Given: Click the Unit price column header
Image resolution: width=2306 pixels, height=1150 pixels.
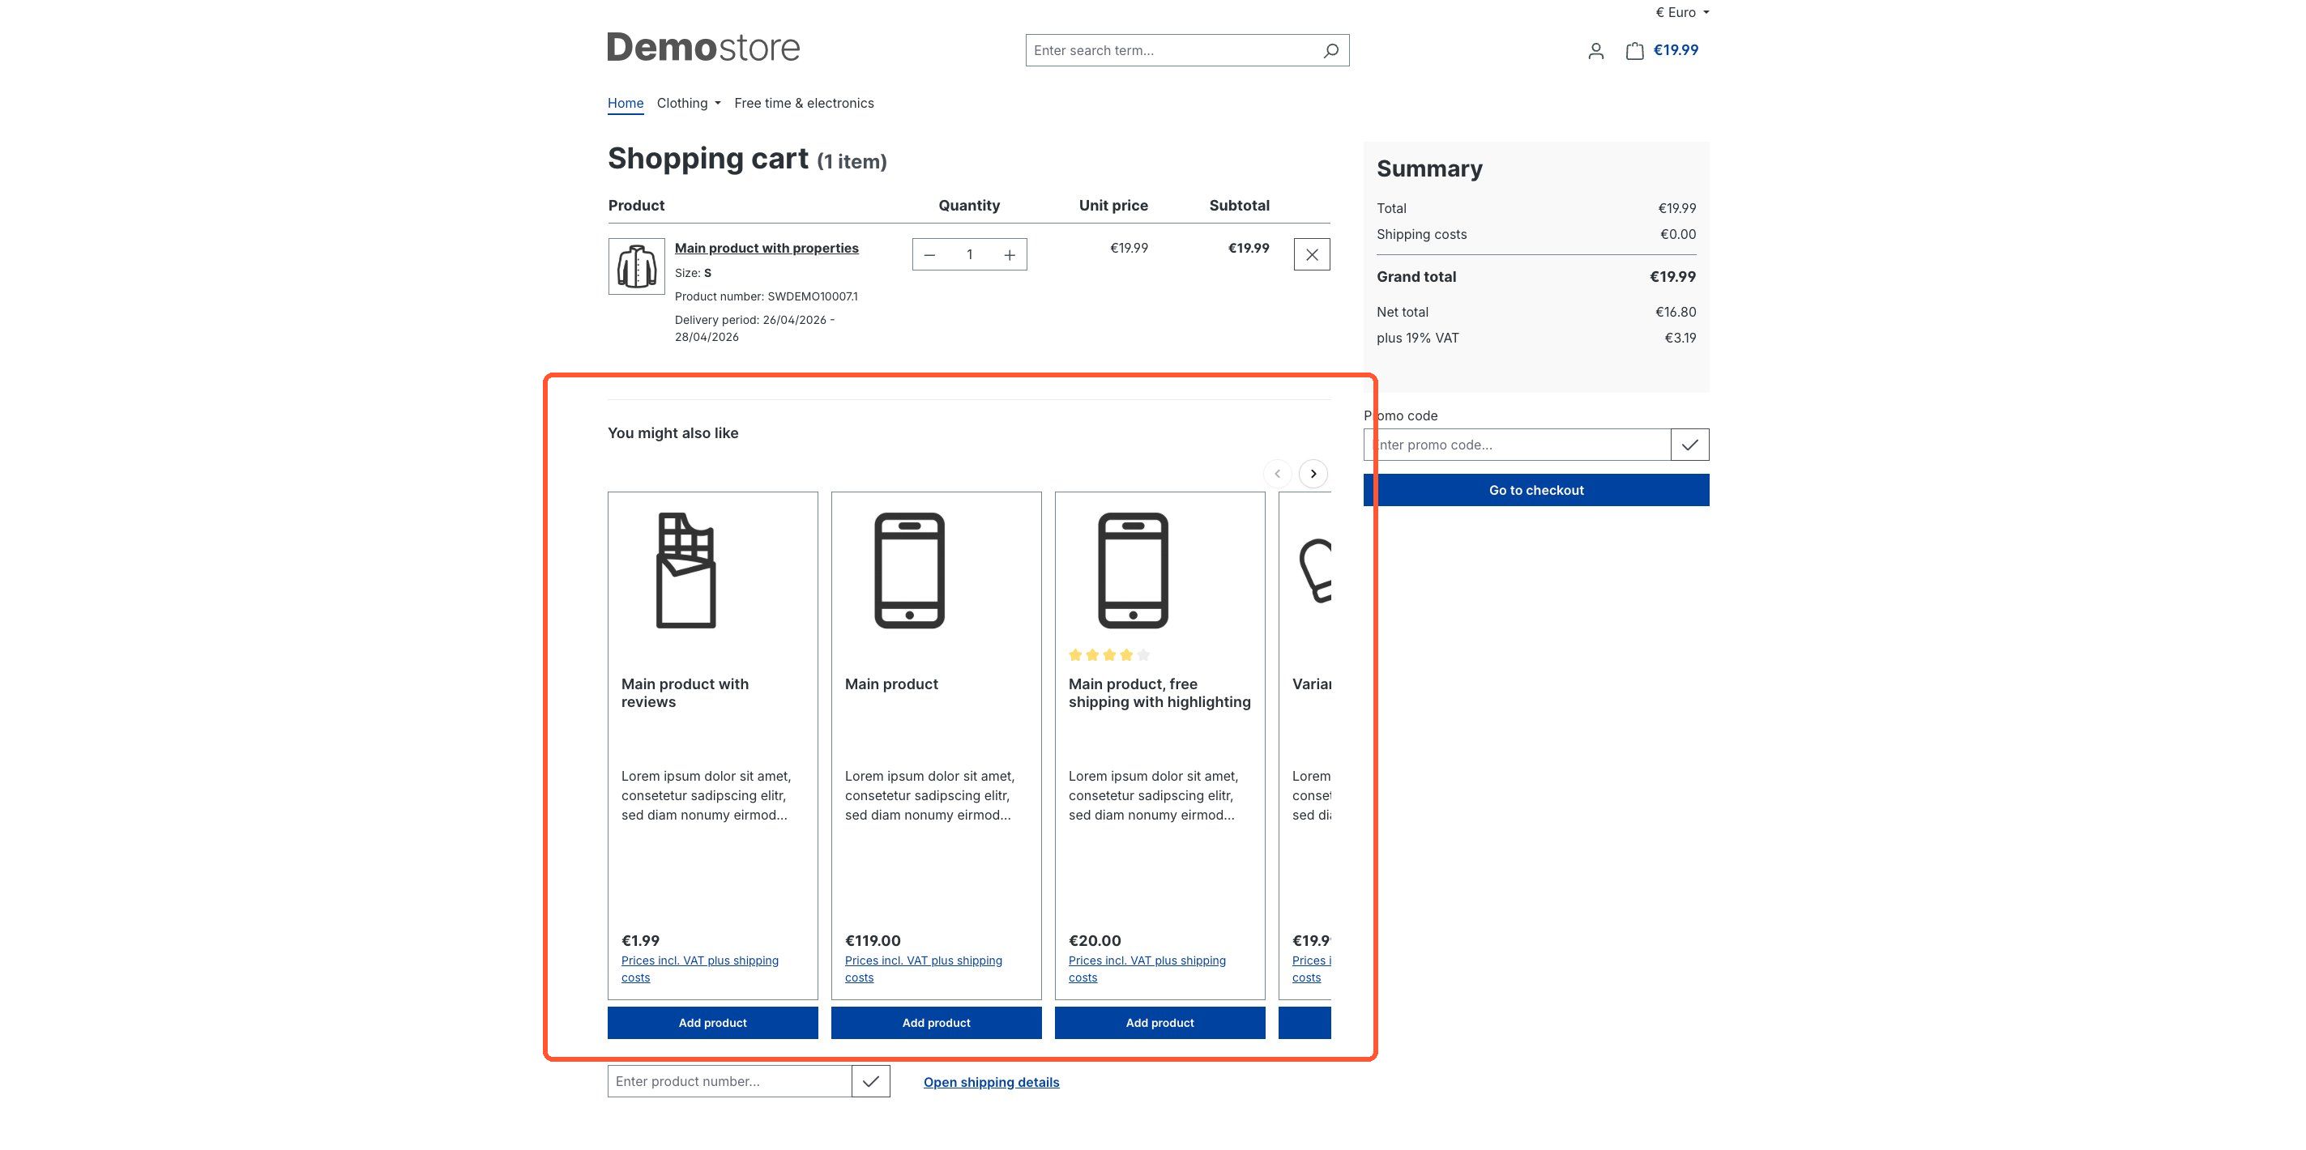Looking at the screenshot, I should pyautogui.click(x=1112, y=205).
